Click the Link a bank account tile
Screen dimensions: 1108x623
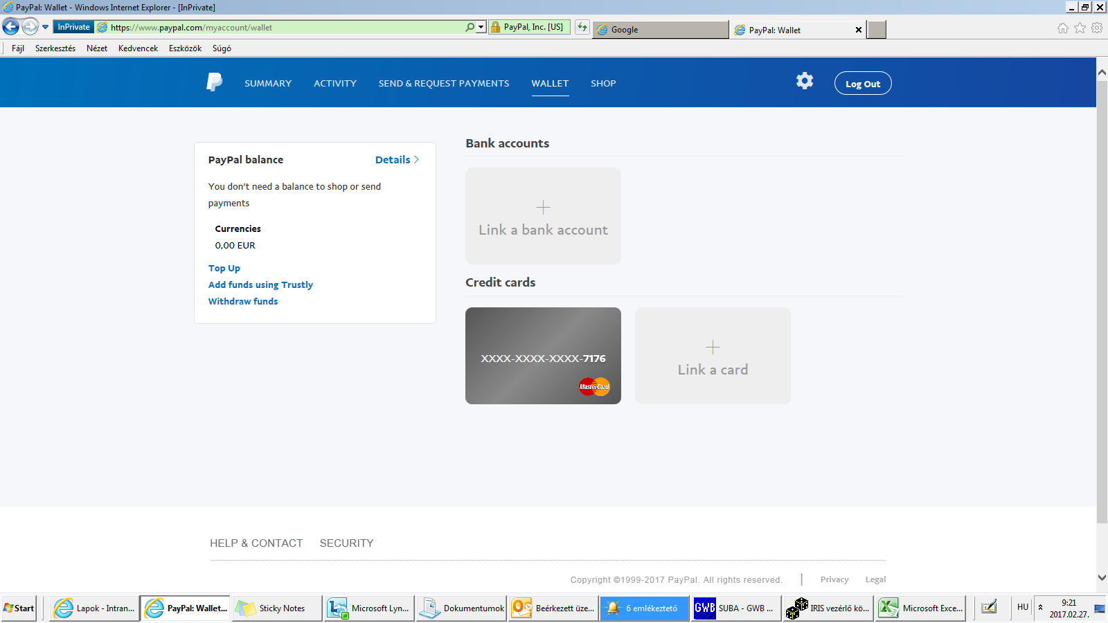tap(543, 216)
